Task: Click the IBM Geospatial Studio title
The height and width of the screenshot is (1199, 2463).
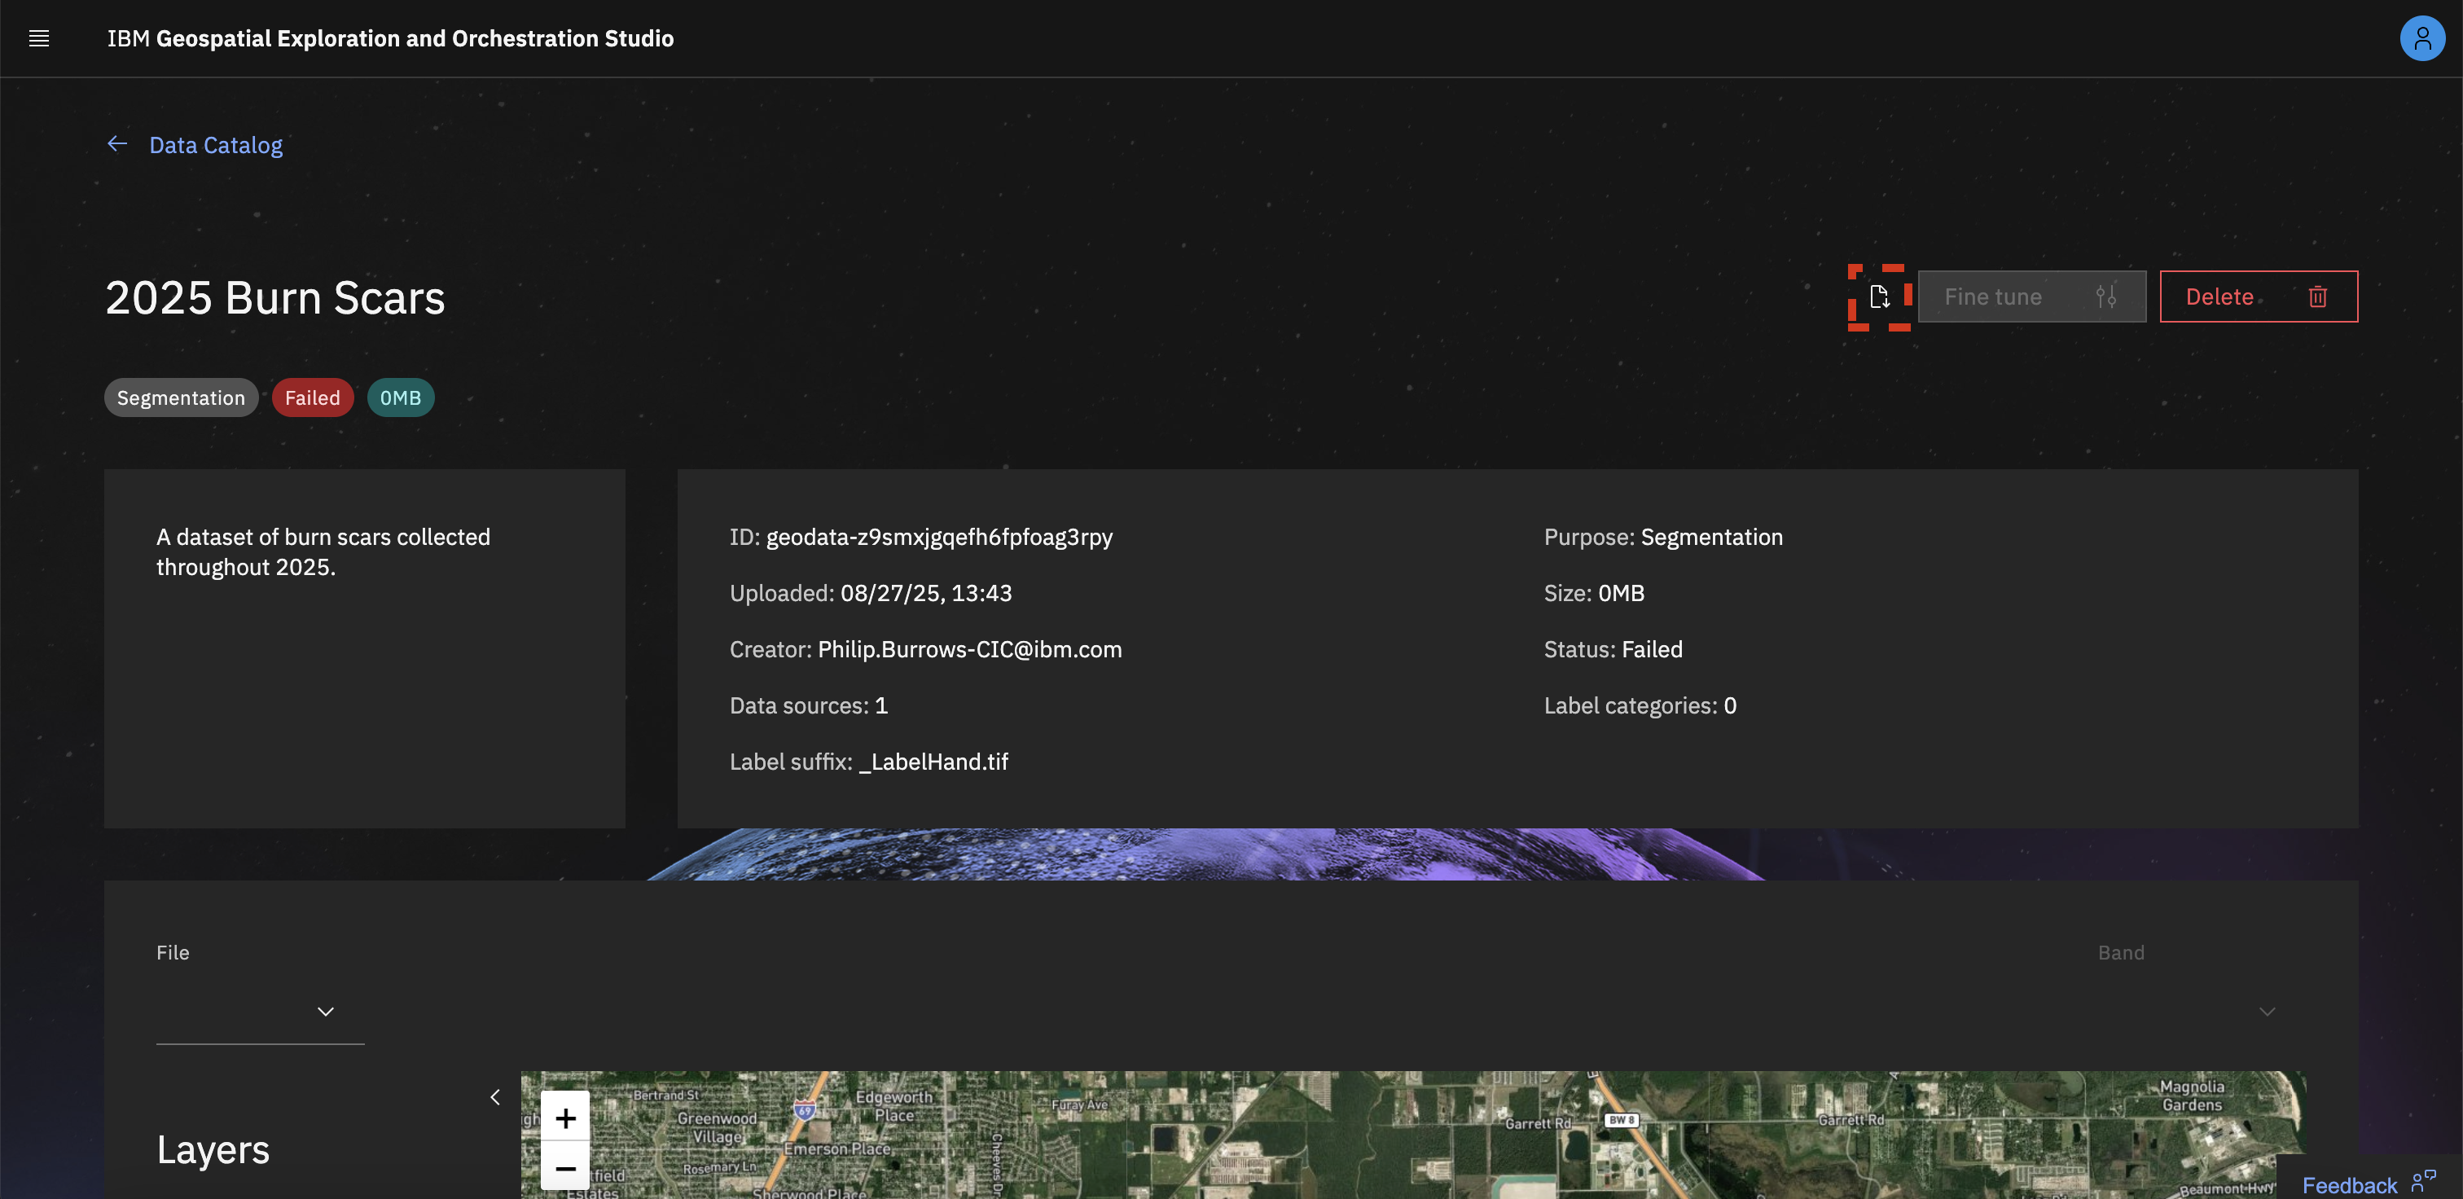Action: 390,38
